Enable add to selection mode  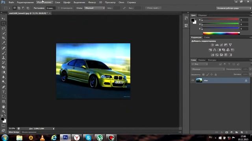point(19,8)
